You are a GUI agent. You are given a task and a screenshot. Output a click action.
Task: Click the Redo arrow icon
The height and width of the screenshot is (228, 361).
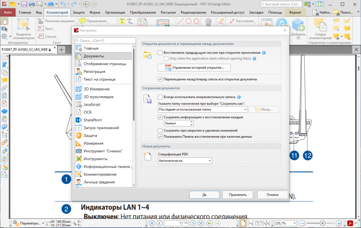click(x=74, y=4)
